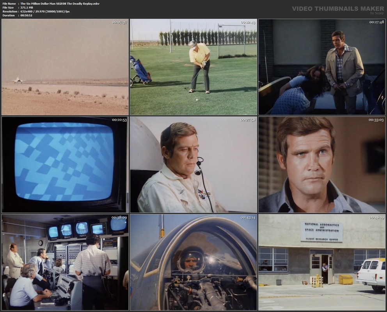This screenshot has height=312, width=387.
Task: Click the 00:17:48 timestamp label
Action: pyautogui.click(x=376, y=22)
